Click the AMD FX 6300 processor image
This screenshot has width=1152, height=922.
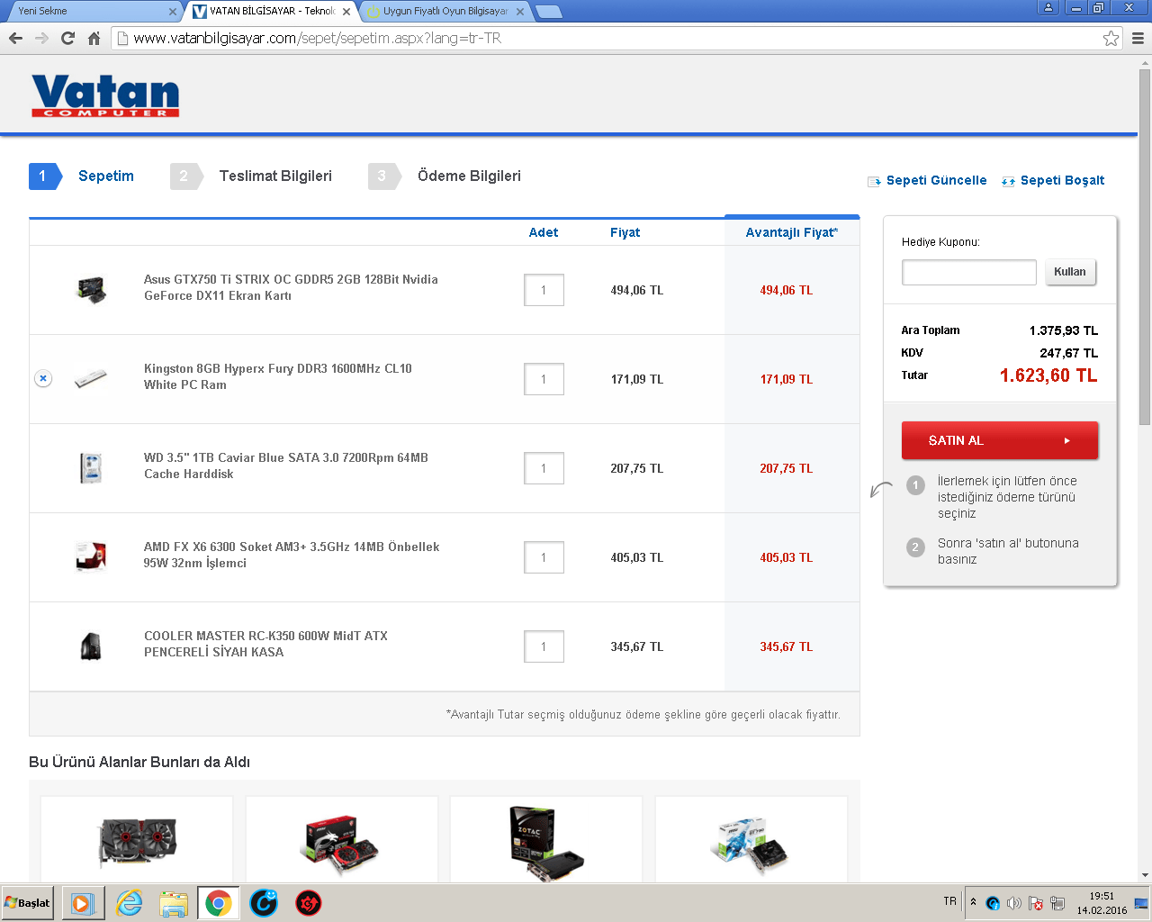point(91,557)
